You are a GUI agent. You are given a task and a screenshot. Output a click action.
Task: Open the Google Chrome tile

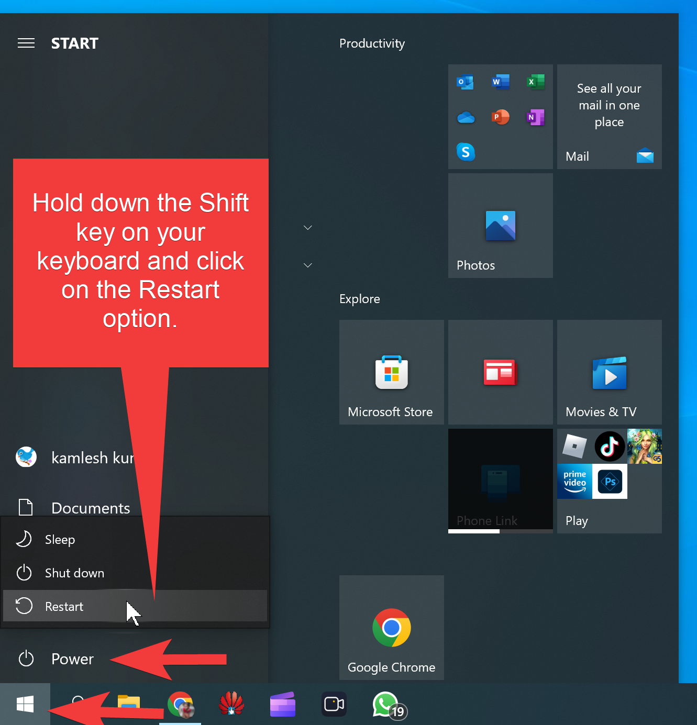click(x=392, y=628)
